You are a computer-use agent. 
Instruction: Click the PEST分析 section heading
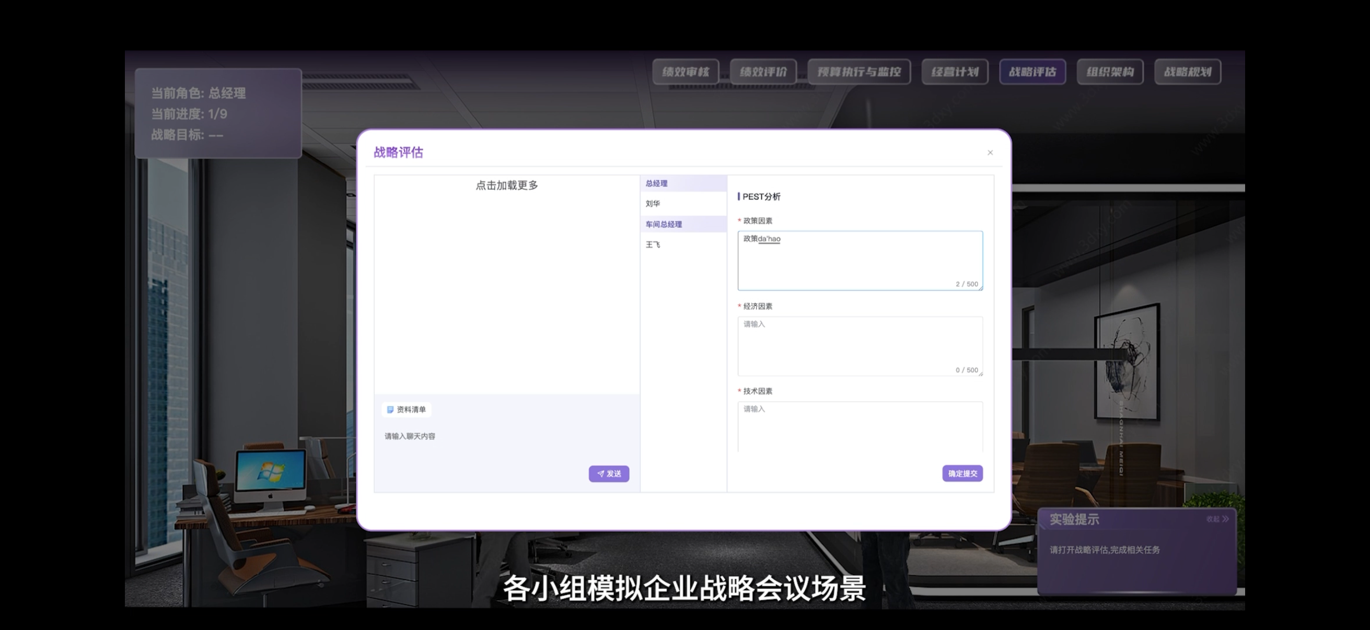point(761,197)
